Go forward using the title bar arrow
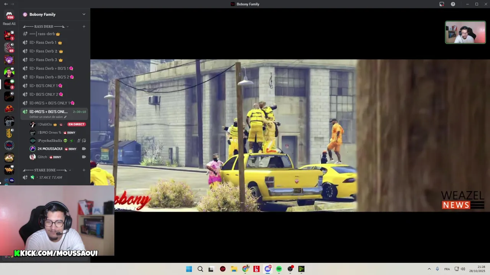The height and width of the screenshot is (275, 490). pyautogui.click(x=12, y=4)
